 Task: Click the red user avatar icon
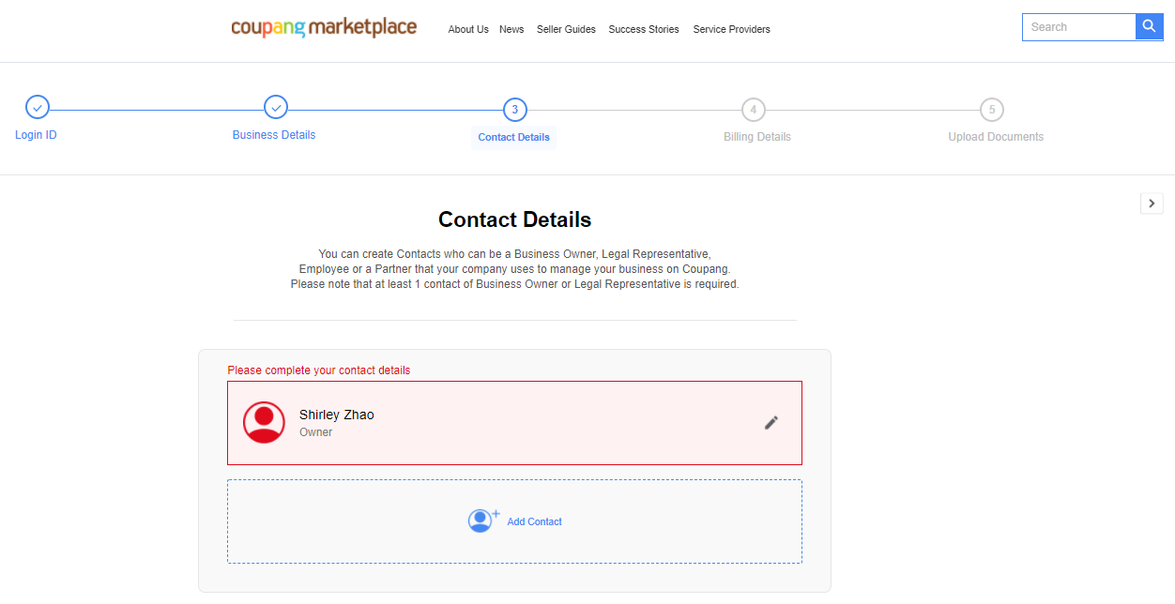[264, 423]
